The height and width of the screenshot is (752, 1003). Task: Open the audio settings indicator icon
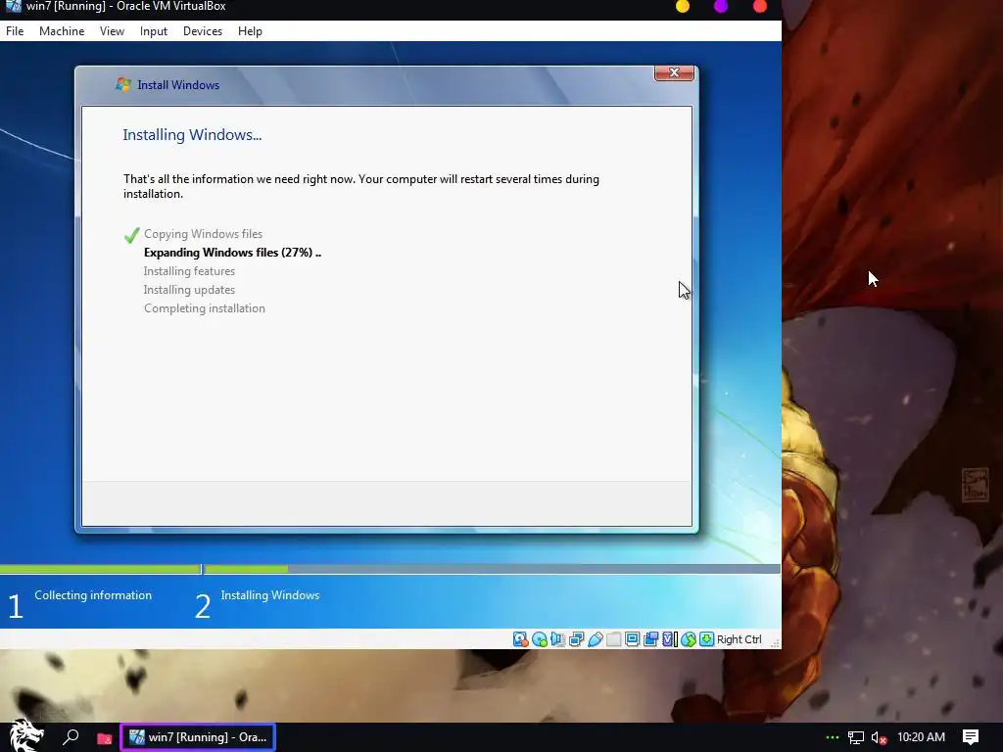click(x=557, y=638)
